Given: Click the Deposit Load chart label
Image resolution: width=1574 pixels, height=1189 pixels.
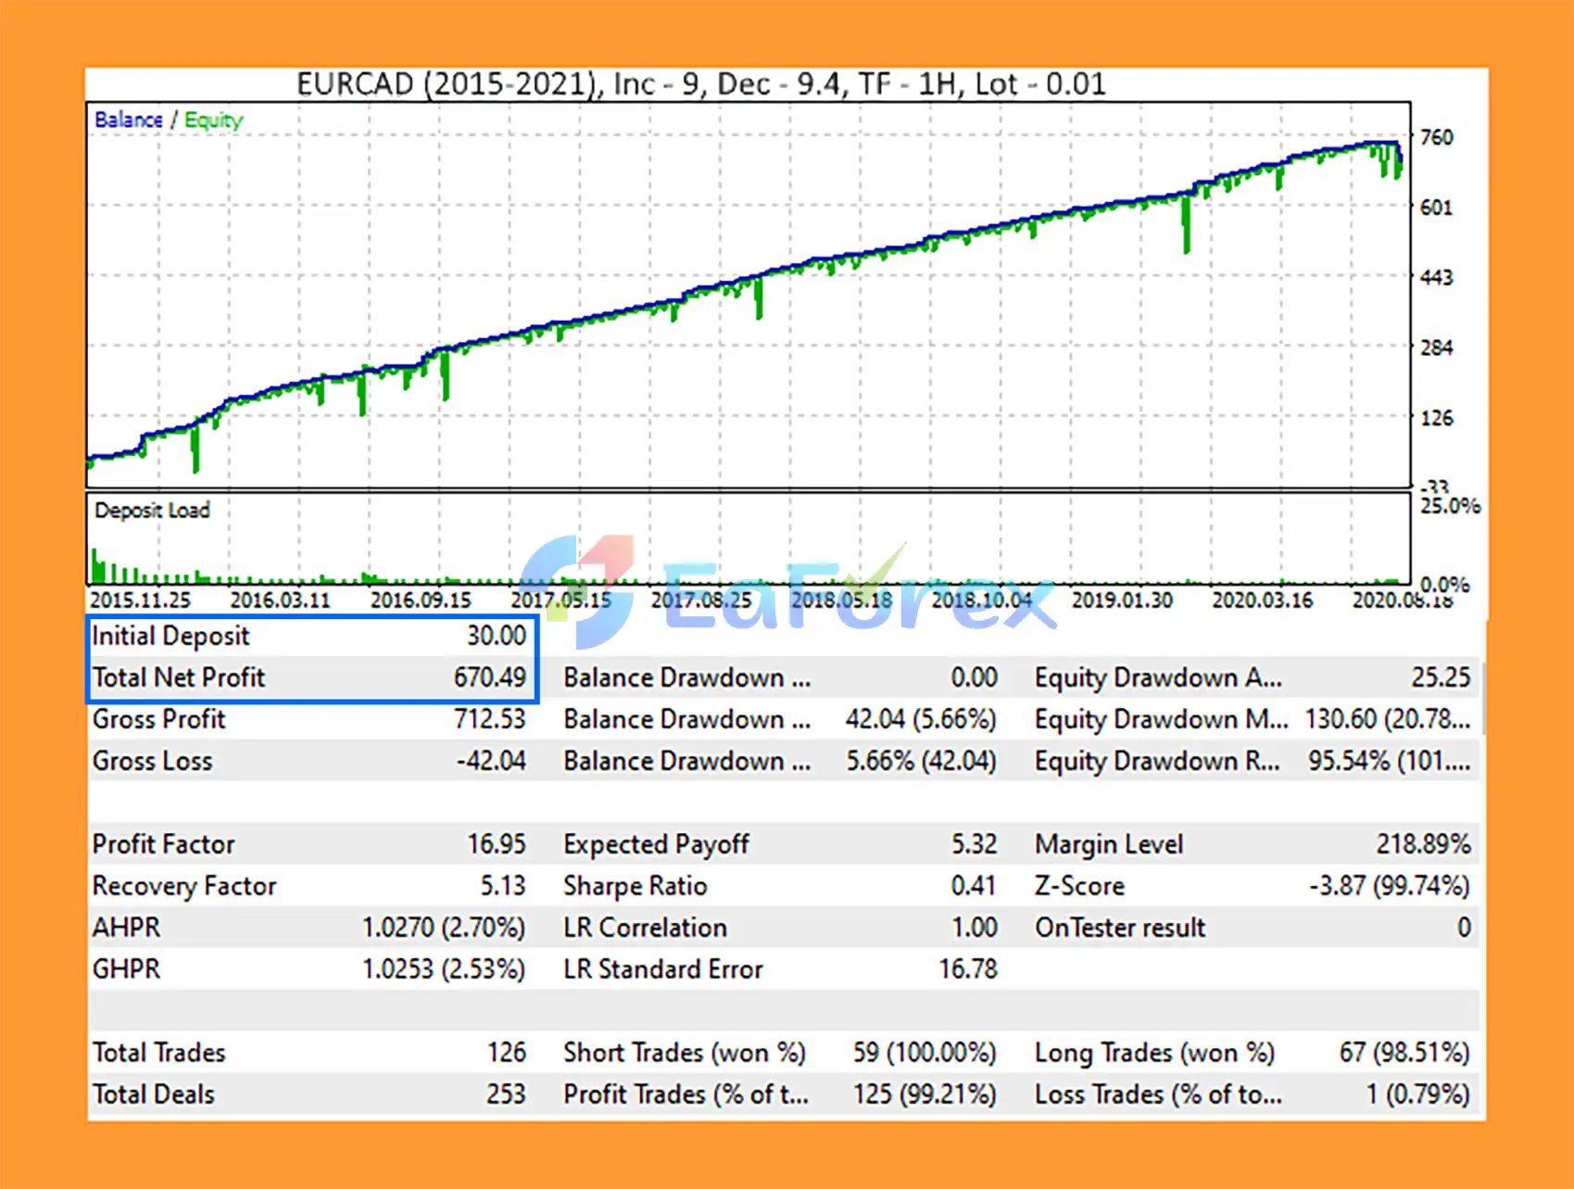Looking at the screenshot, I should click(152, 511).
